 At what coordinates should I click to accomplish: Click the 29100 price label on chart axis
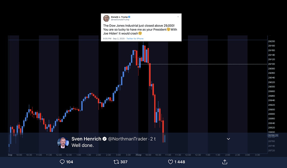click(x=271, y=64)
